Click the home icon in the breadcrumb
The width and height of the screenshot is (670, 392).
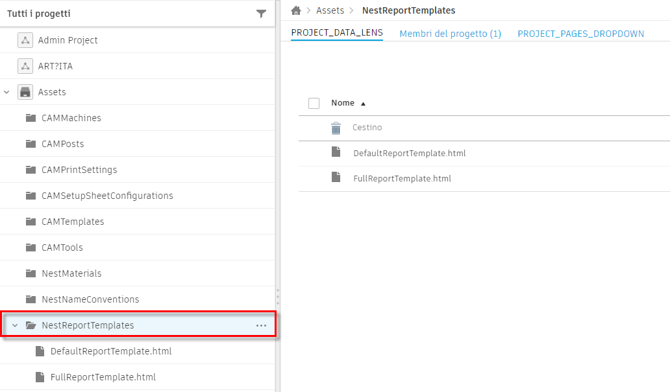(297, 10)
